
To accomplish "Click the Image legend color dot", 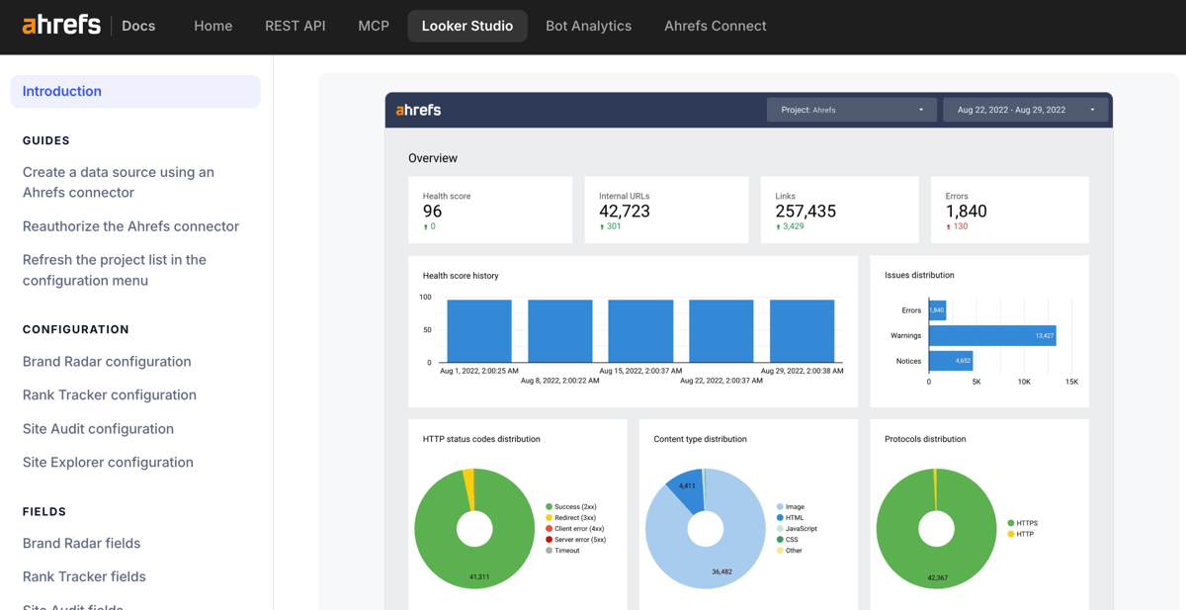I will (780, 507).
